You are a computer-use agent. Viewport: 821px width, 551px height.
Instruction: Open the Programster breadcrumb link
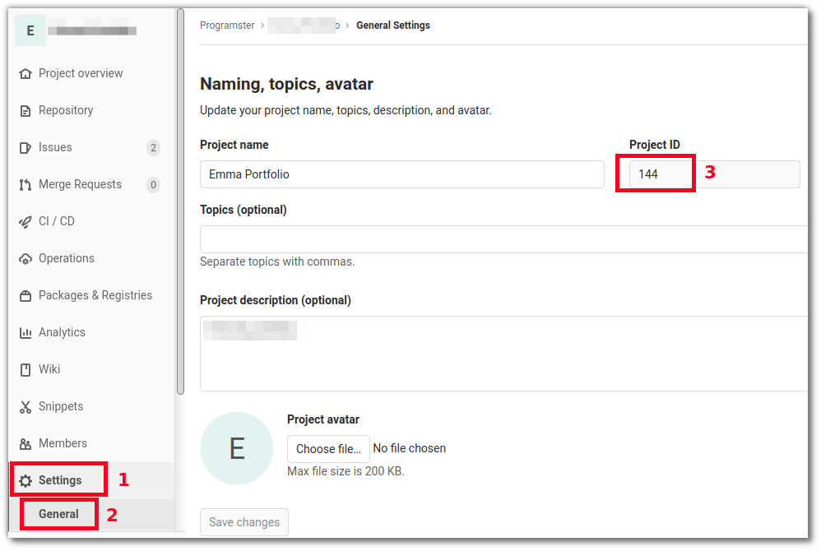coord(227,25)
